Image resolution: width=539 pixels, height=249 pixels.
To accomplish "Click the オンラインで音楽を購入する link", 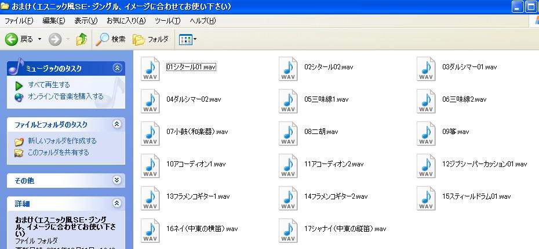I will point(65,96).
